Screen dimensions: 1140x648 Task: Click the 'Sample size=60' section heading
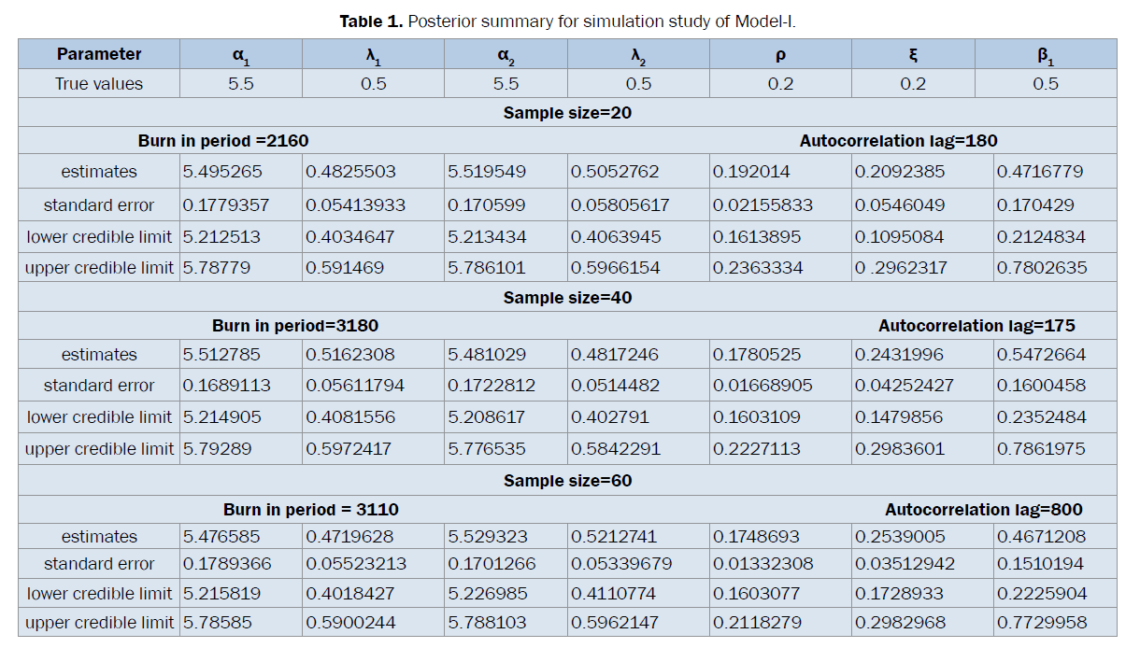(567, 481)
